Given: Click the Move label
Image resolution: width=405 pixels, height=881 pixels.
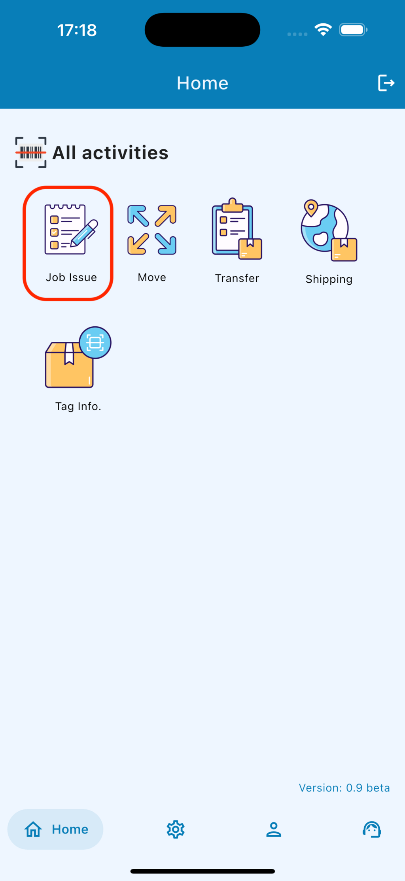Looking at the screenshot, I should [152, 277].
